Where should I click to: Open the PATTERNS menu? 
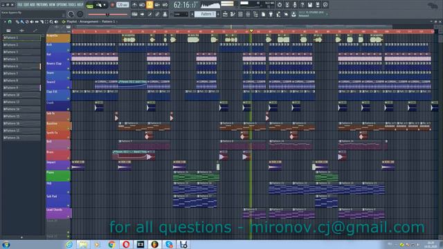pyautogui.click(x=42, y=5)
